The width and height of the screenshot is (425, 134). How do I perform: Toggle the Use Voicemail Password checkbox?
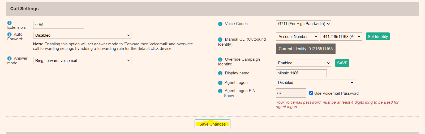311,93
